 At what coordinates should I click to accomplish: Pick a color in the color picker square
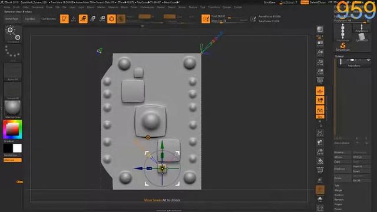tap(12, 130)
